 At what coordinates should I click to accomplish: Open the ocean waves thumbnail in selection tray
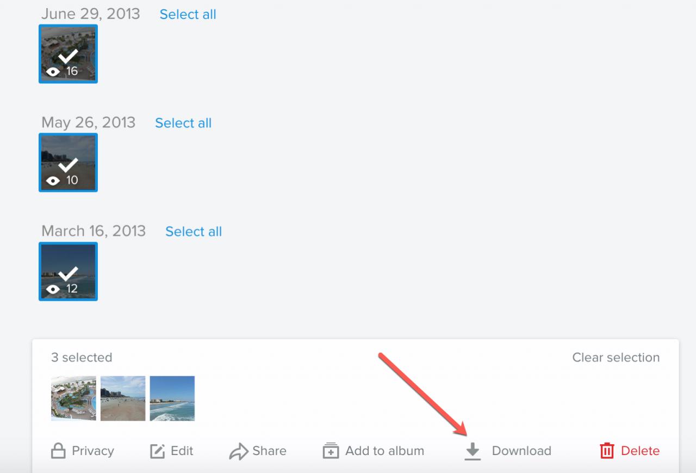(x=172, y=398)
